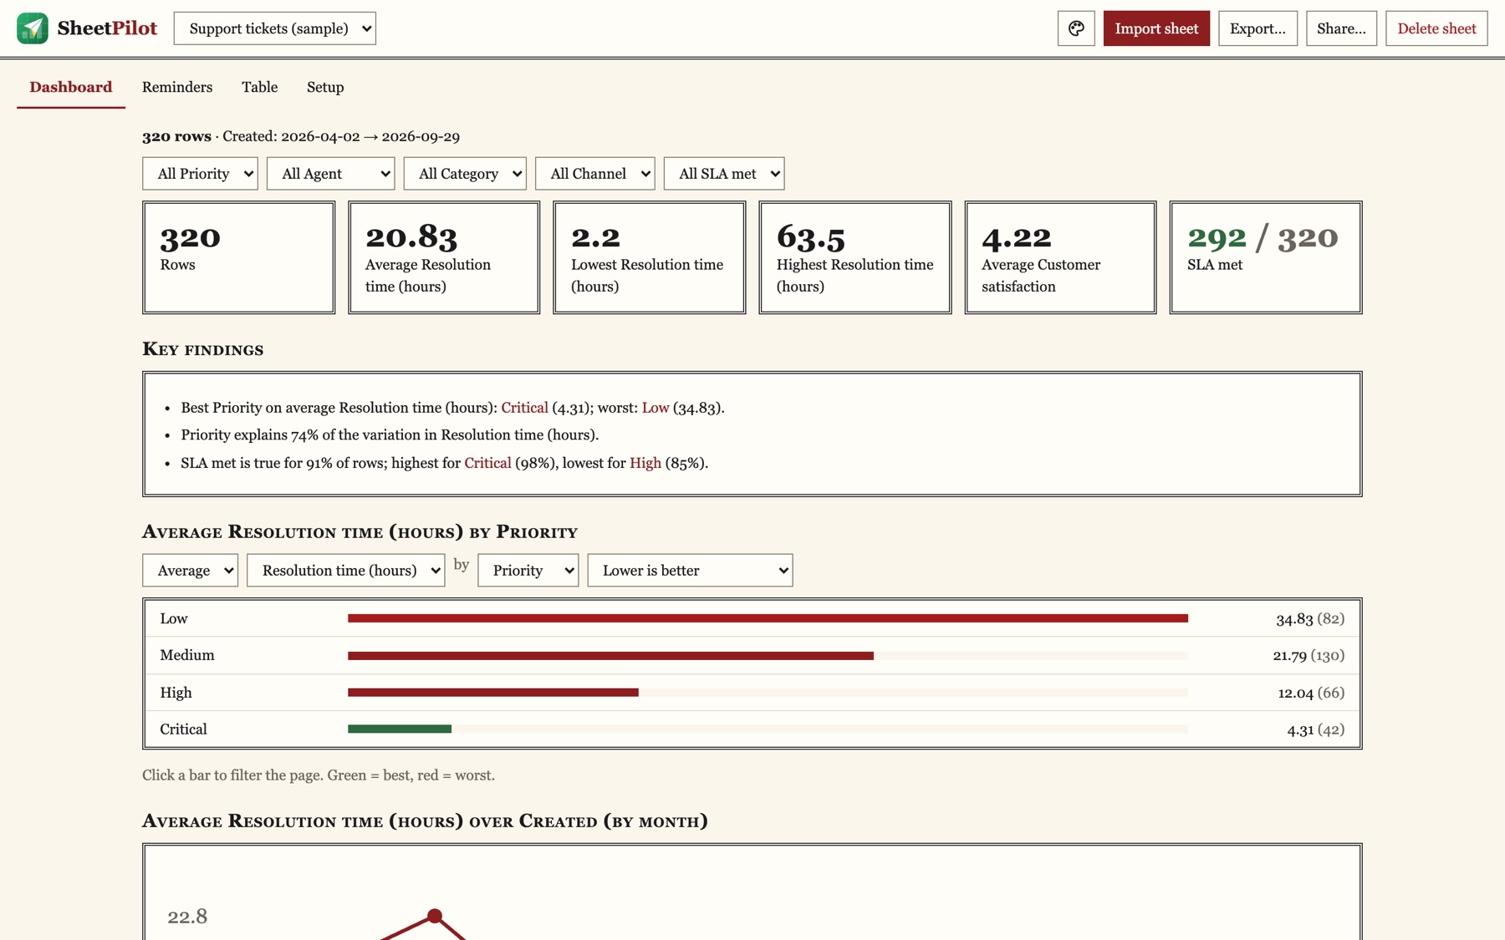Click the SheetPilot paper plane logo
Viewport: 1505px width, 940px height.
[33, 28]
